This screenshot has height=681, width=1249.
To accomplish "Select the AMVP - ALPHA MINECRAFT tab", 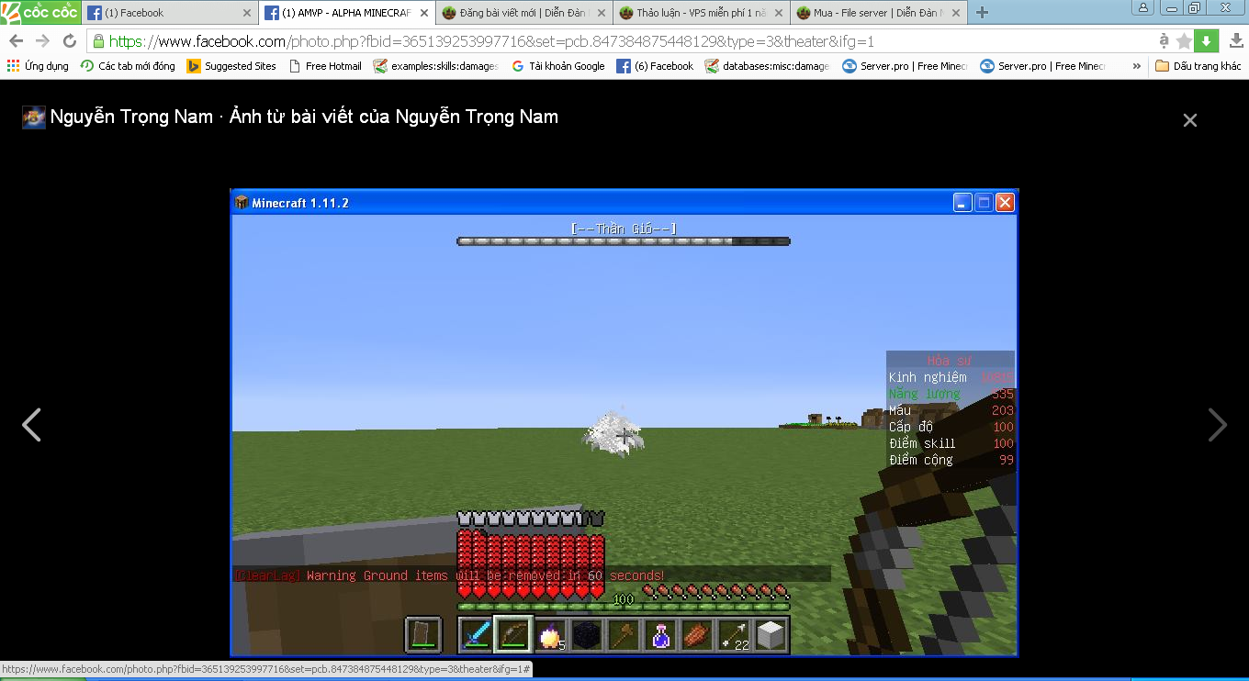I will coord(346,13).
